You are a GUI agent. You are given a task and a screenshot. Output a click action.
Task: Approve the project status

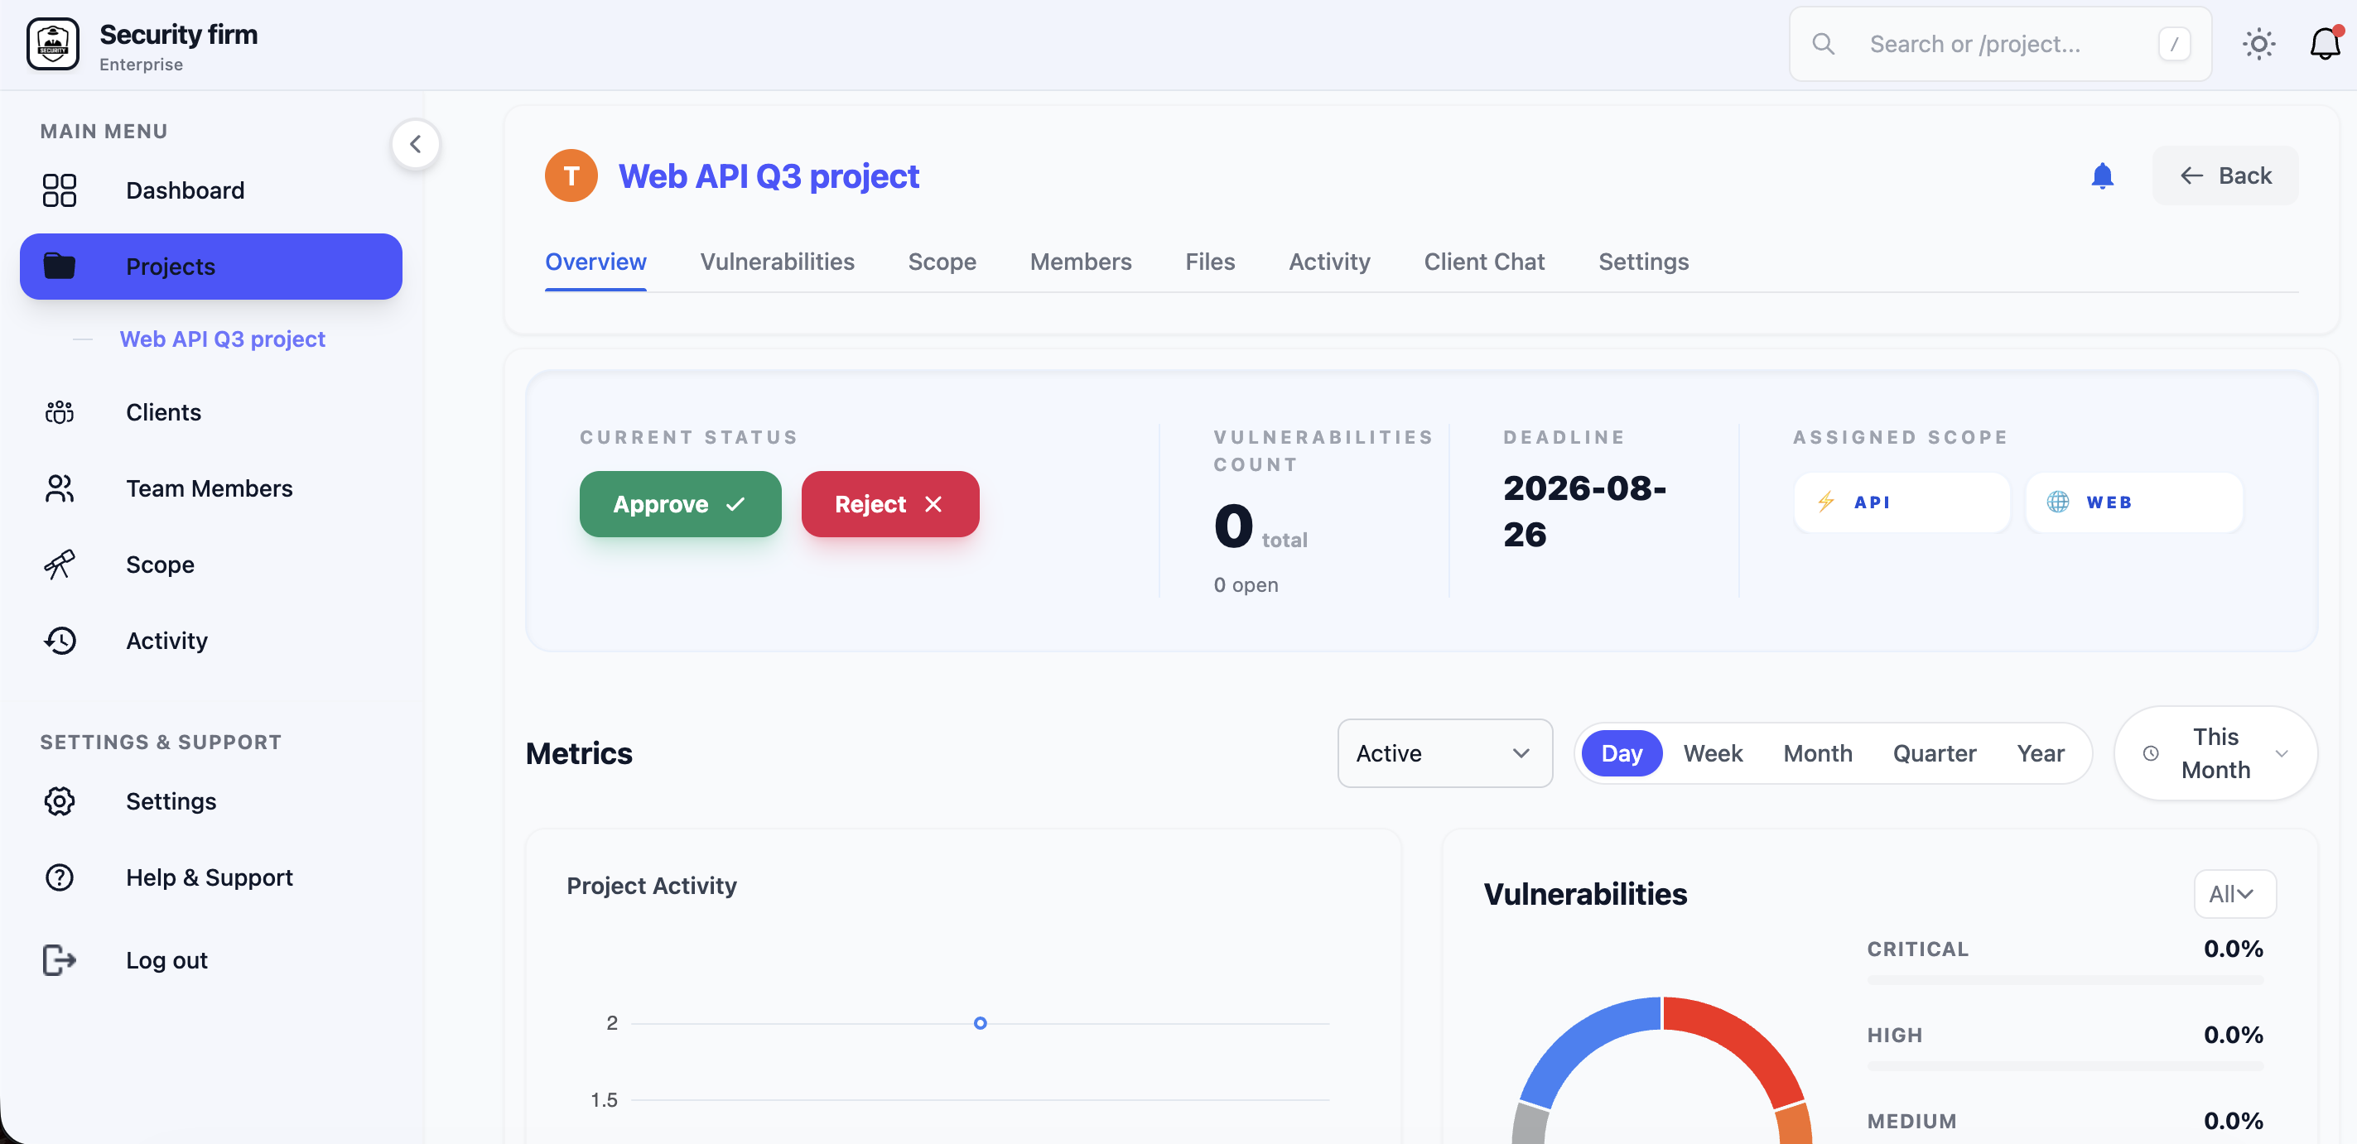click(x=680, y=504)
